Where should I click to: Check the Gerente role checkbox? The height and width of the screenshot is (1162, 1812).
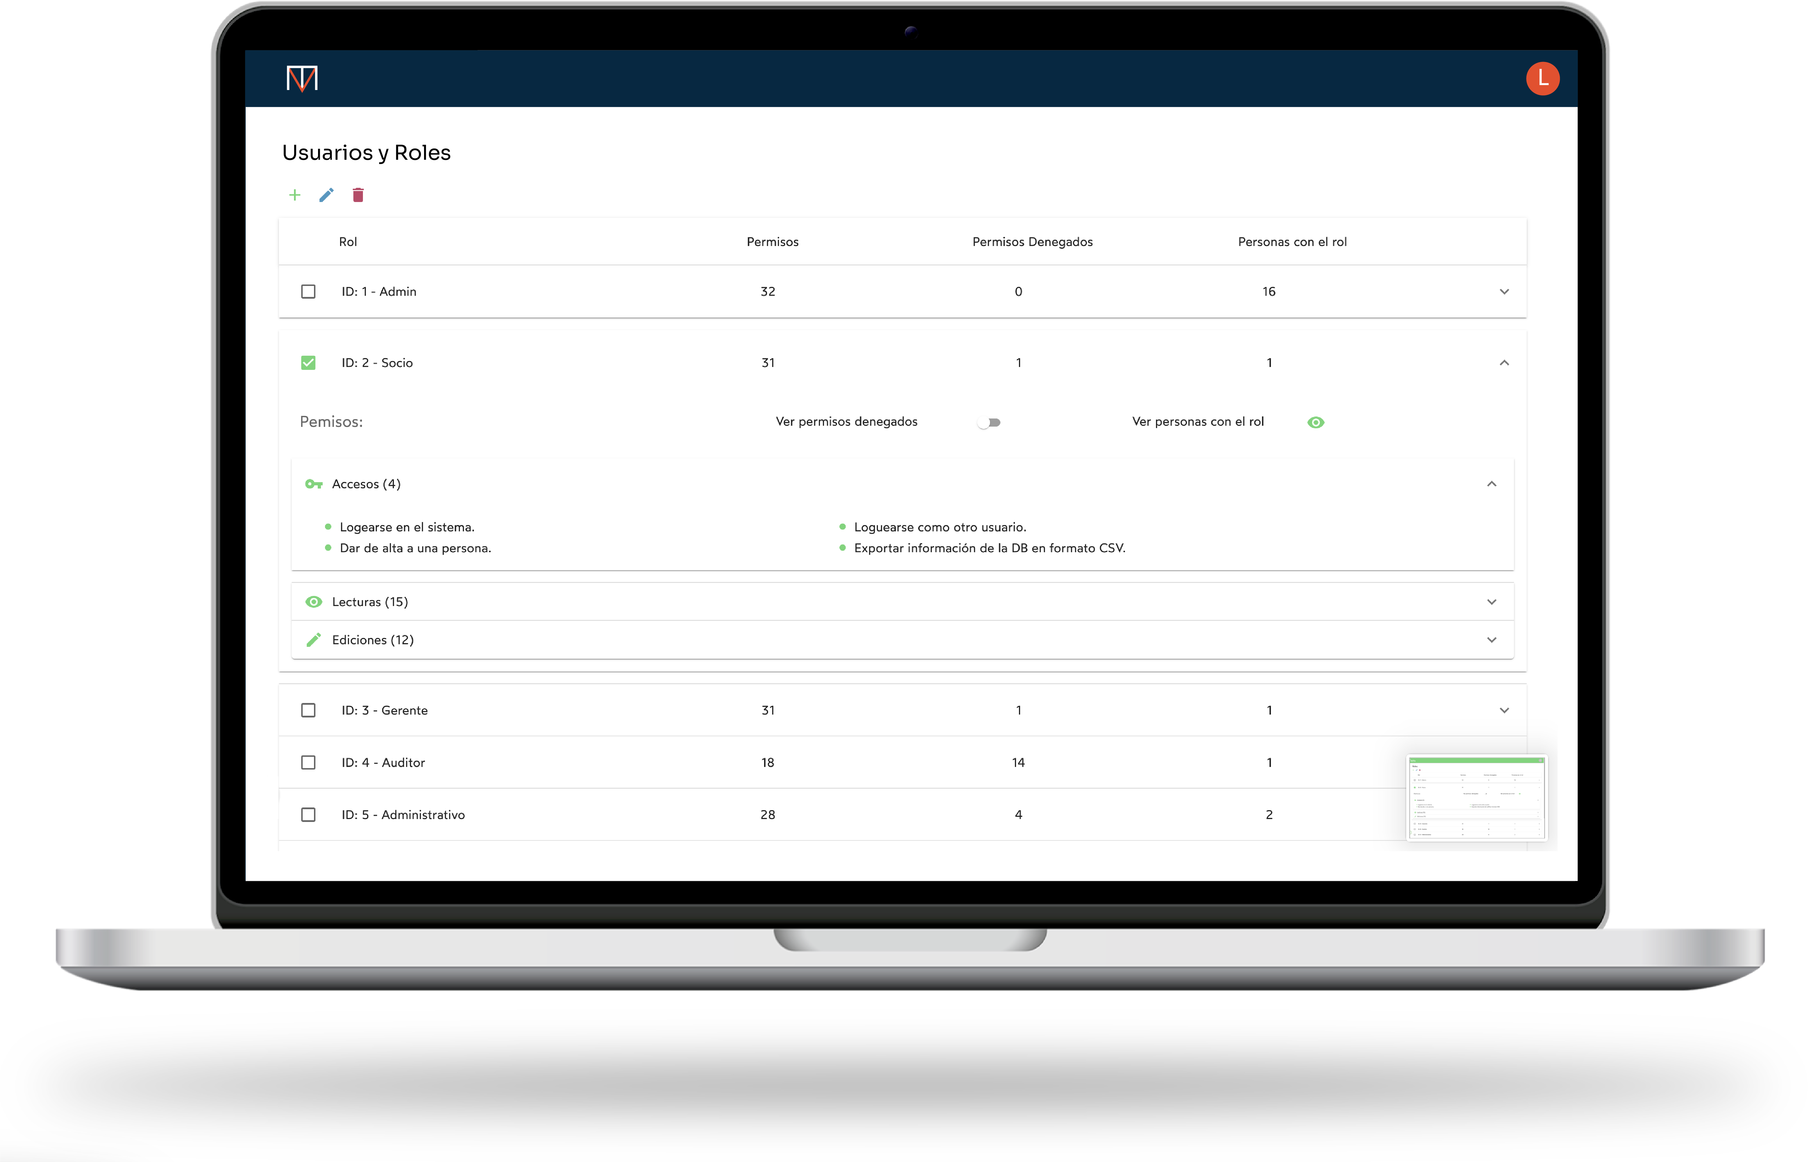308,710
